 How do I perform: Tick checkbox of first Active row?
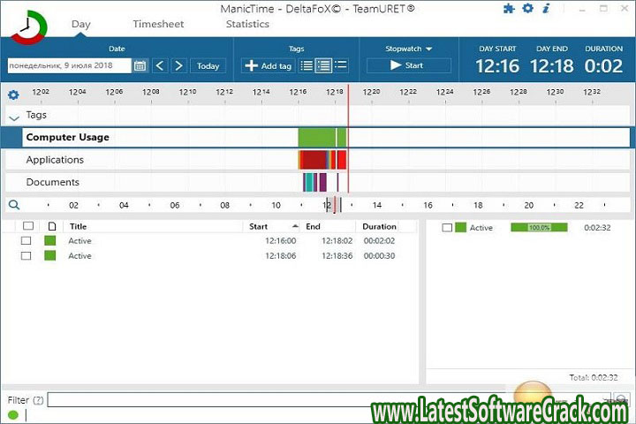click(26, 241)
